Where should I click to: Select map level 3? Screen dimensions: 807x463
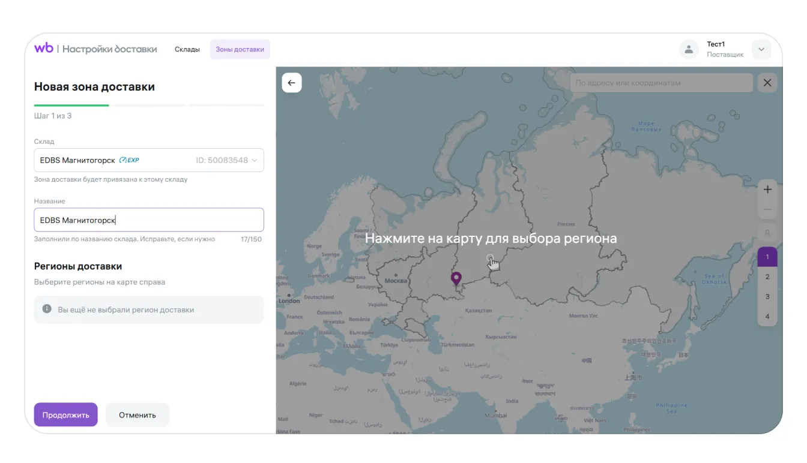click(767, 296)
